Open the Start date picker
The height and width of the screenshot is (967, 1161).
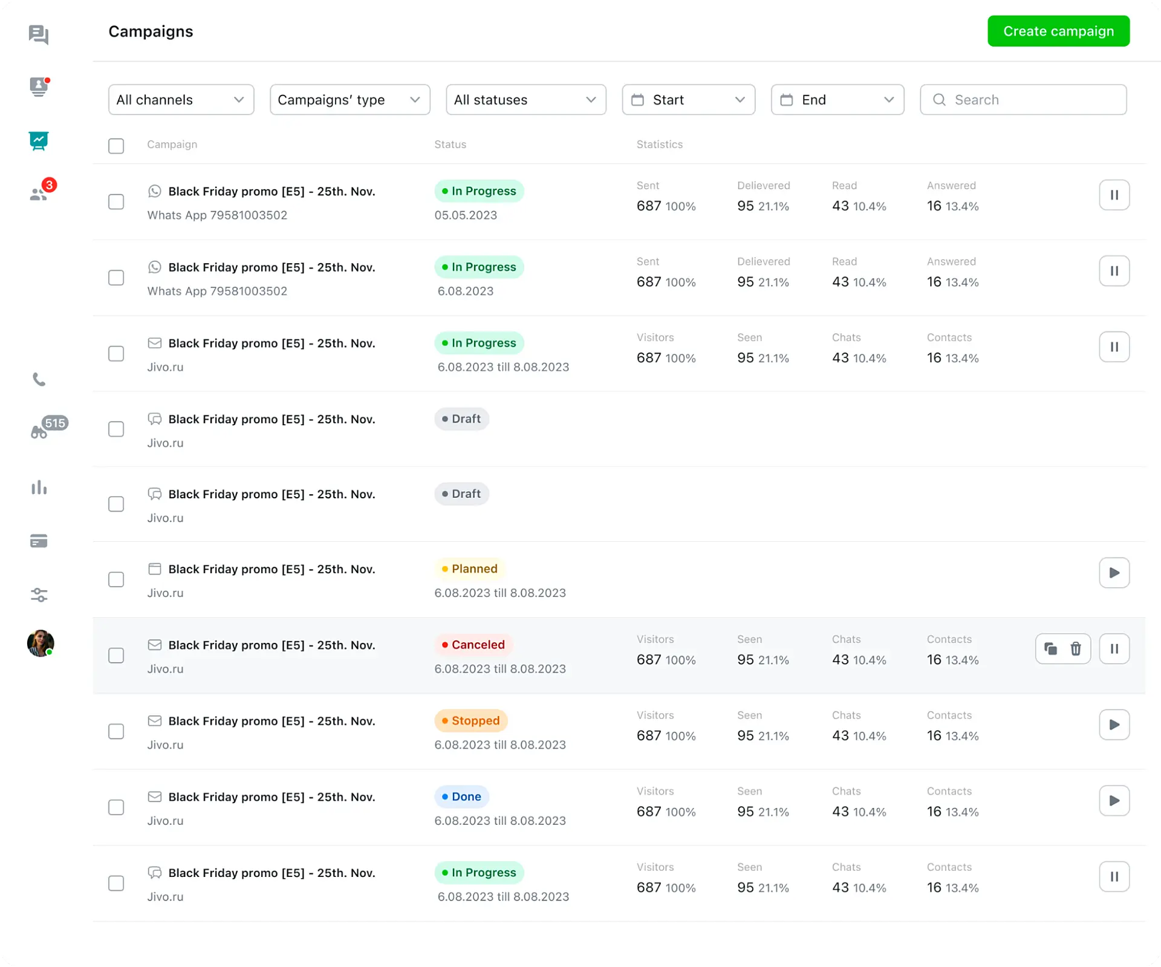(688, 100)
